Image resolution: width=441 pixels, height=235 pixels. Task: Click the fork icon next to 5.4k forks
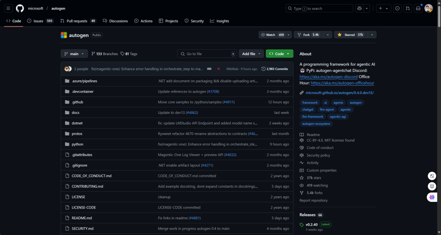pyautogui.click(x=302, y=193)
